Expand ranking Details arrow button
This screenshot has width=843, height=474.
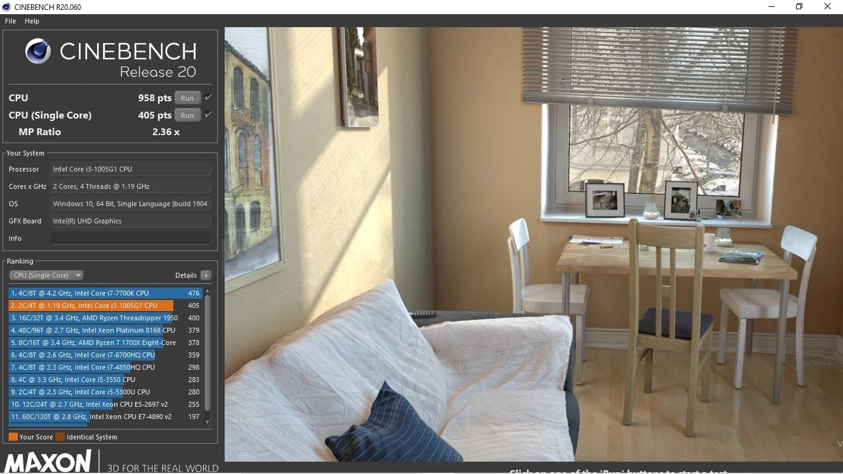(206, 275)
